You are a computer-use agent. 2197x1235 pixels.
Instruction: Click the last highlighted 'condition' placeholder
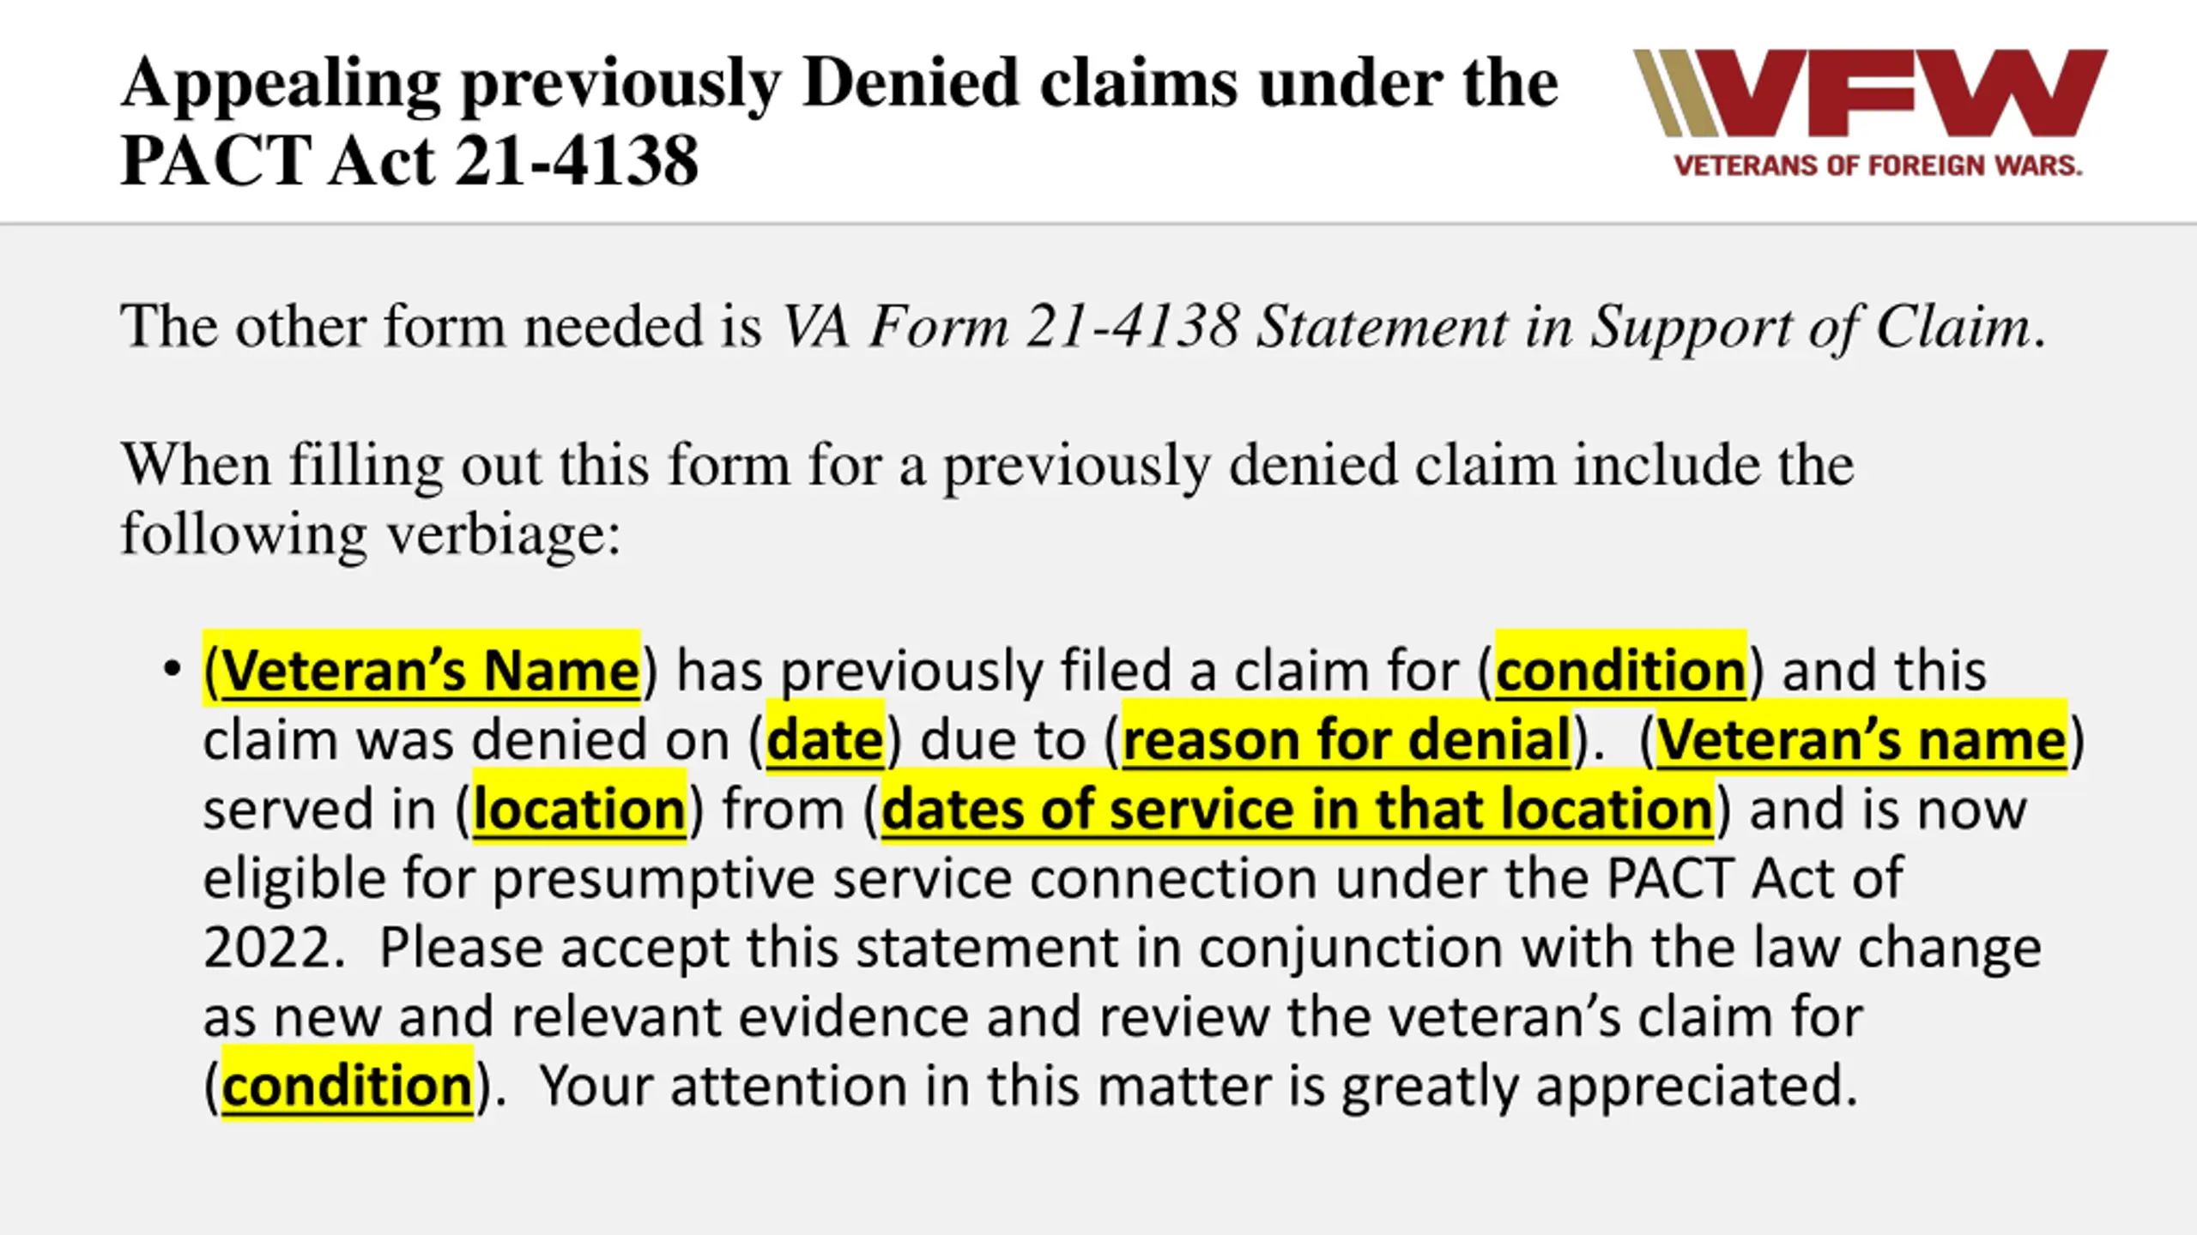(x=347, y=1086)
